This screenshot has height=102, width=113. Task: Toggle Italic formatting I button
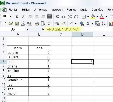coord(23,17)
